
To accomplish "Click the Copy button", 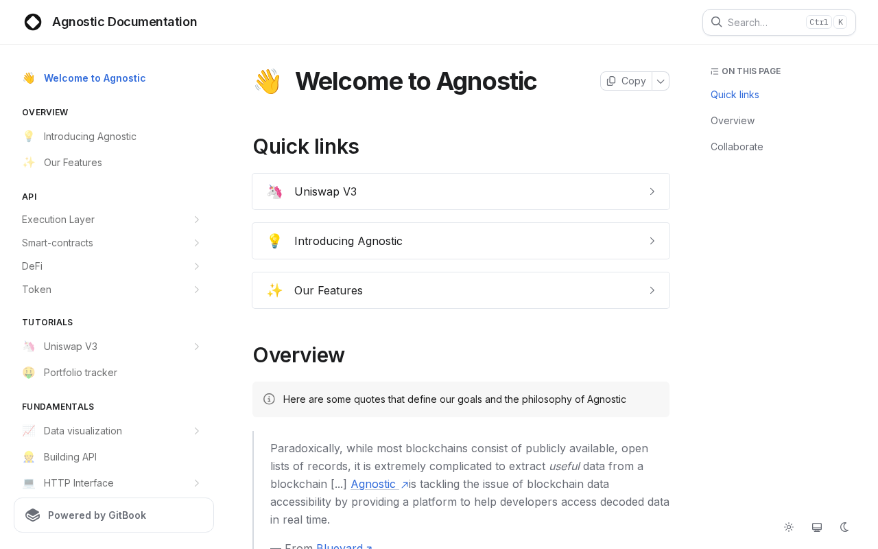I will 626,81.
